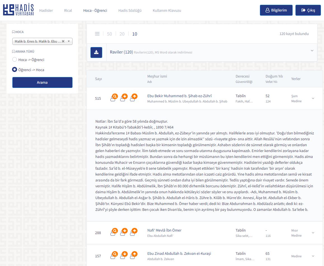
Task: Click the list view hamburger icon
Action: click(97, 34)
